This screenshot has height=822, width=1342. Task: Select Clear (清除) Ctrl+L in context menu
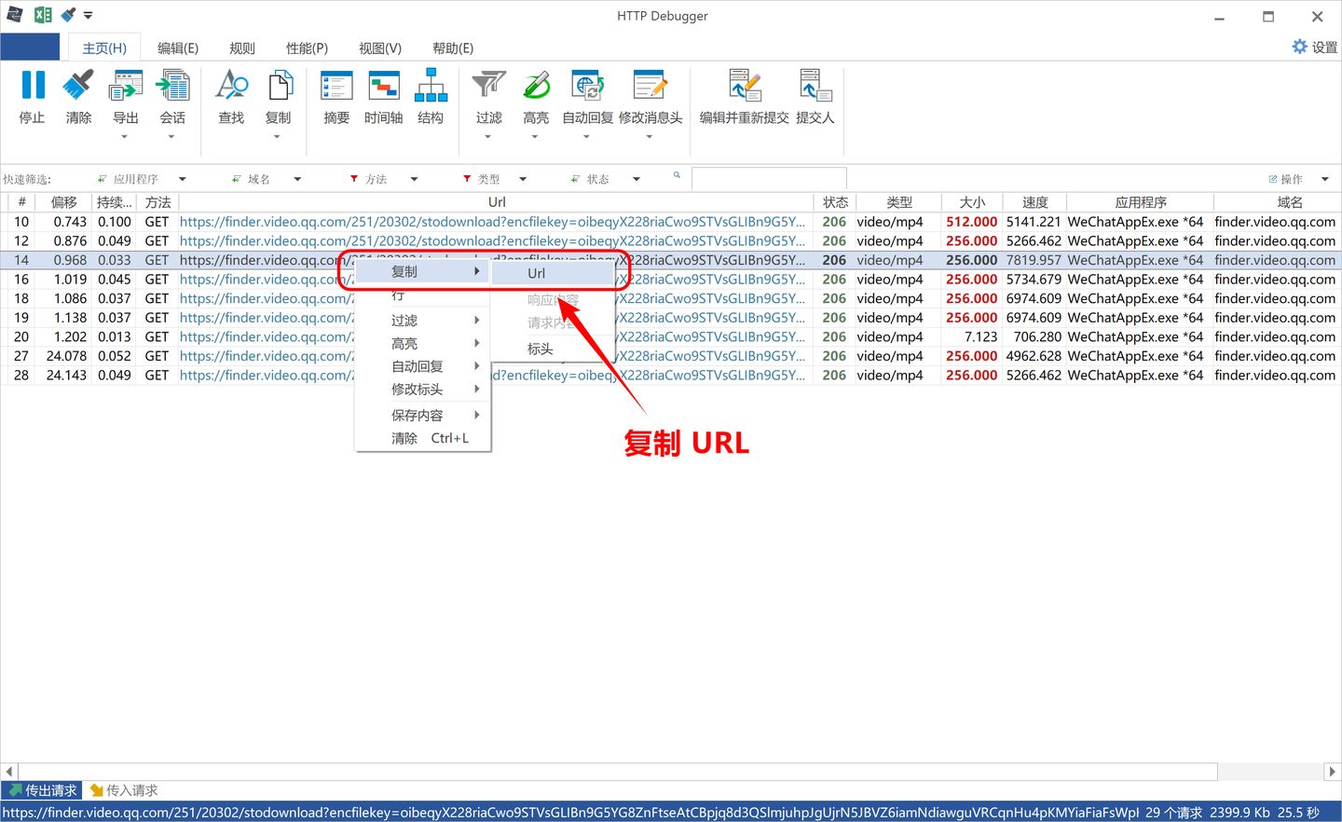(423, 438)
